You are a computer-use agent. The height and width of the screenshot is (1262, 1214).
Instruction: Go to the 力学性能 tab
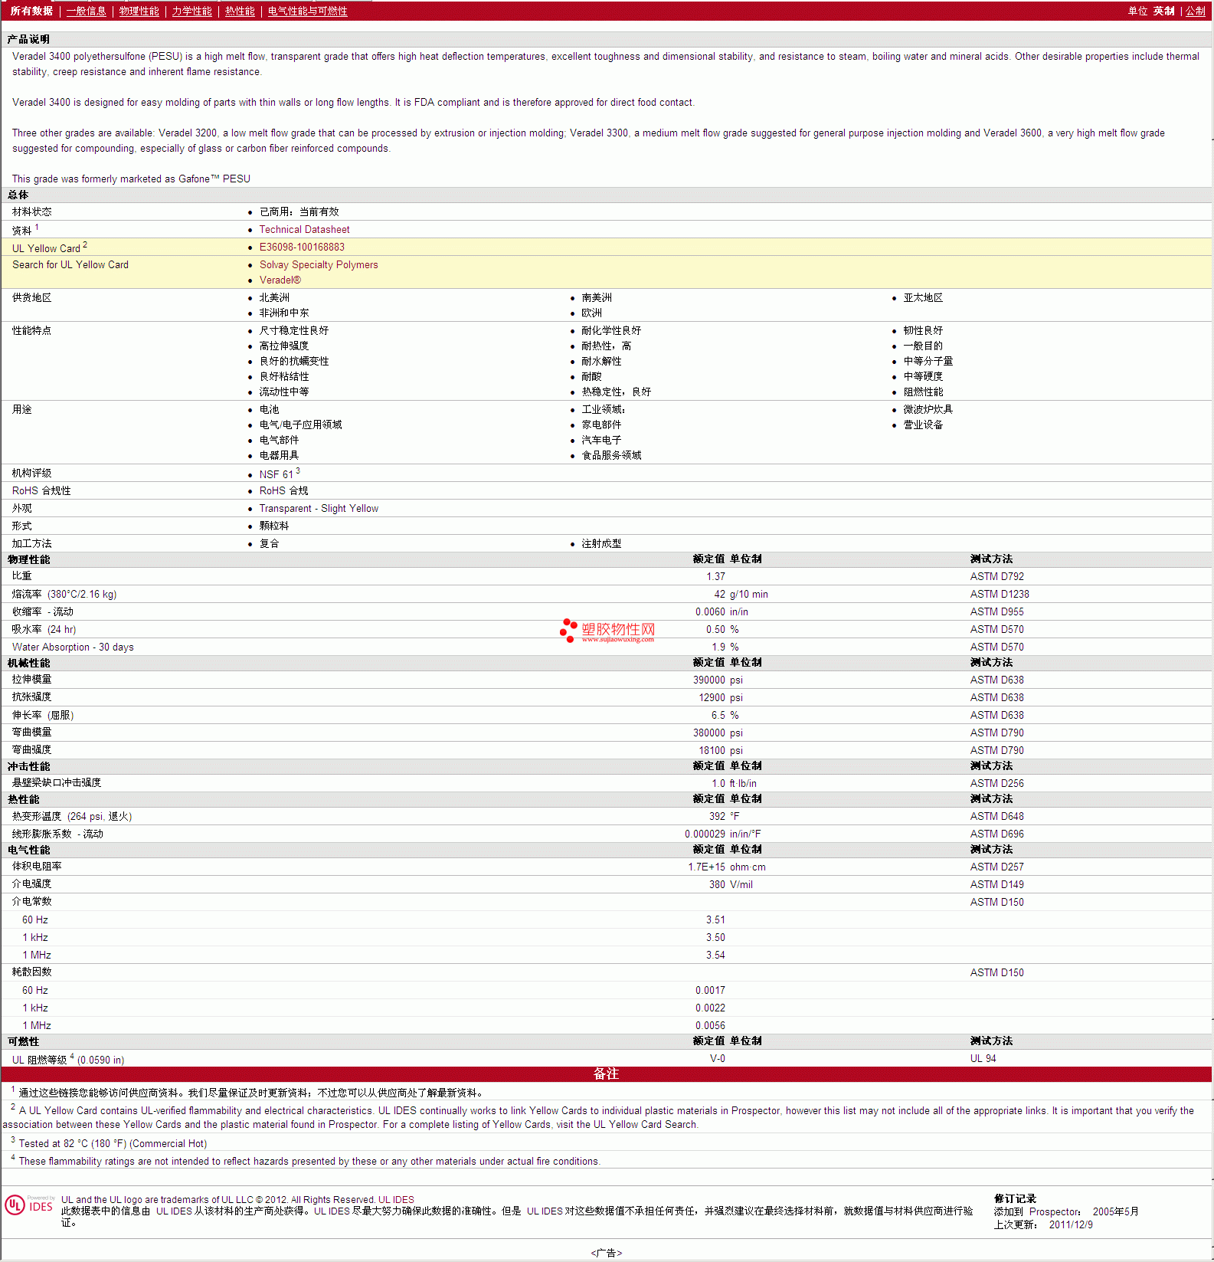pos(192,11)
